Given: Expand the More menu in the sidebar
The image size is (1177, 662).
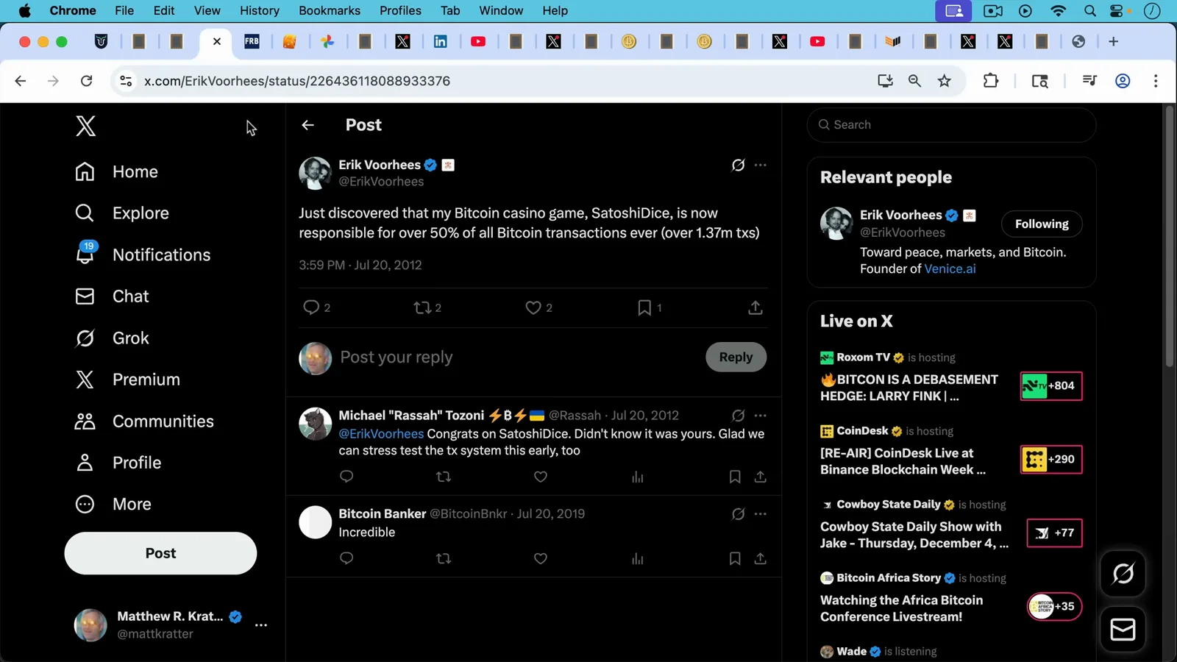Looking at the screenshot, I should pos(114,505).
